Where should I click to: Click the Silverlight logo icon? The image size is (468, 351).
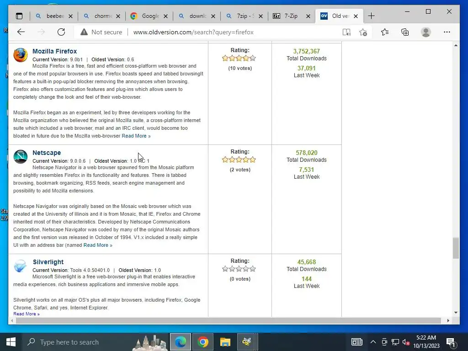(x=20, y=266)
